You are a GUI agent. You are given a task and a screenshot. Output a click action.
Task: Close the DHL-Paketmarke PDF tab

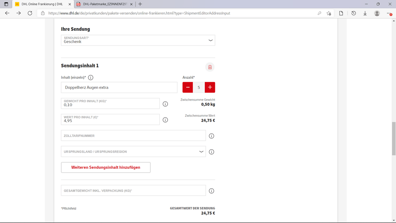[131, 4]
